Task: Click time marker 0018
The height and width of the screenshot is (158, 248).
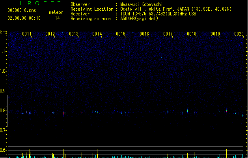Action: pos(192,34)
